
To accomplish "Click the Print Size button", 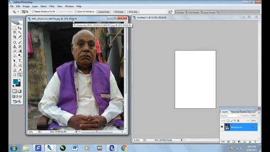I will 133,12.
